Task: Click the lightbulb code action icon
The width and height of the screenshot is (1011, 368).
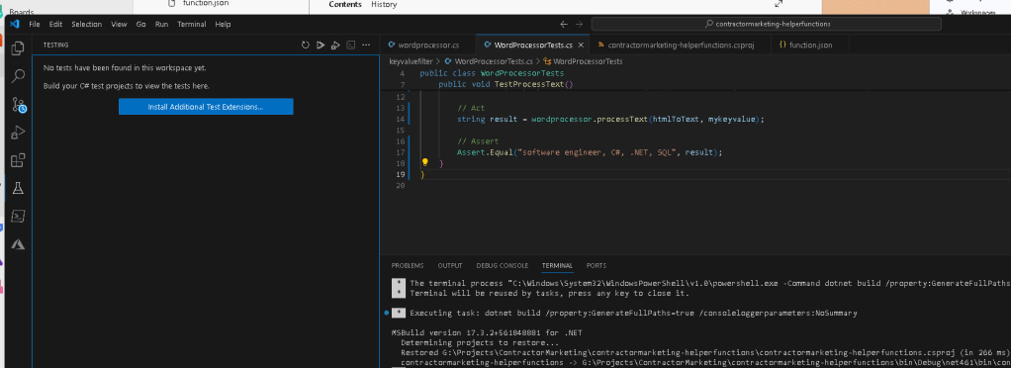Action: (x=425, y=162)
